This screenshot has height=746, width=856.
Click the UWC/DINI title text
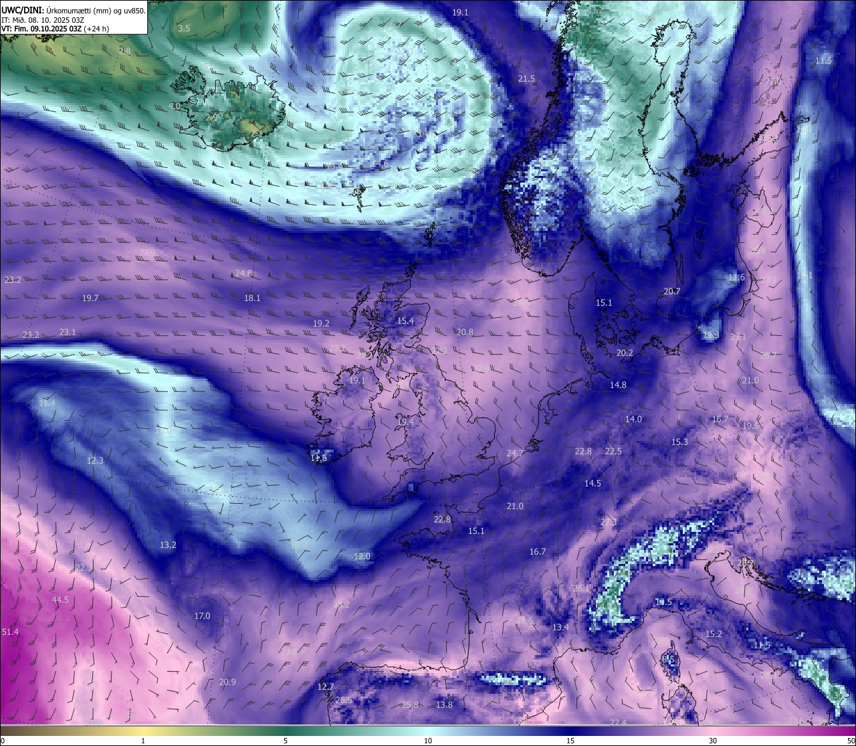[x=74, y=10]
